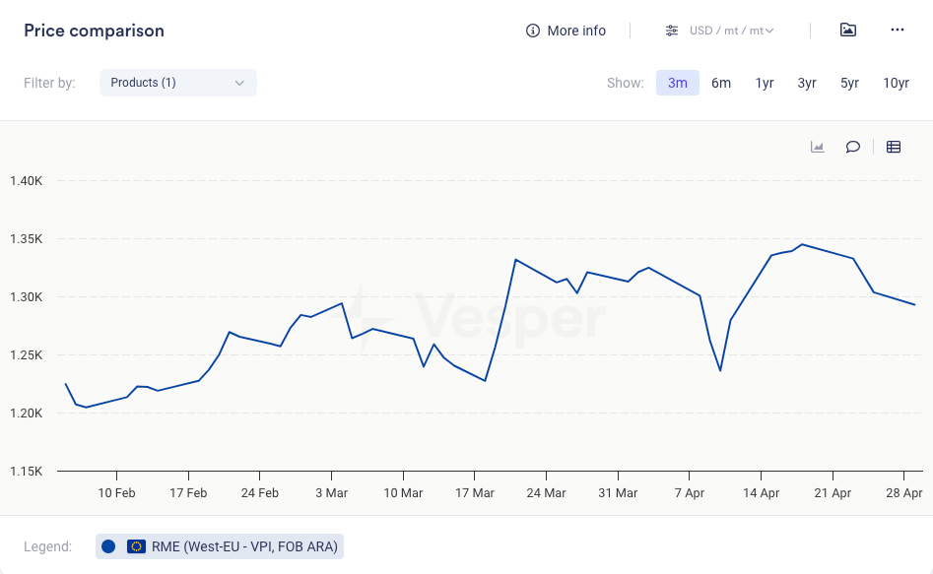This screenshot has height=574, width=933.
Task: Open the image gallery folder icon
Action: 847,31
